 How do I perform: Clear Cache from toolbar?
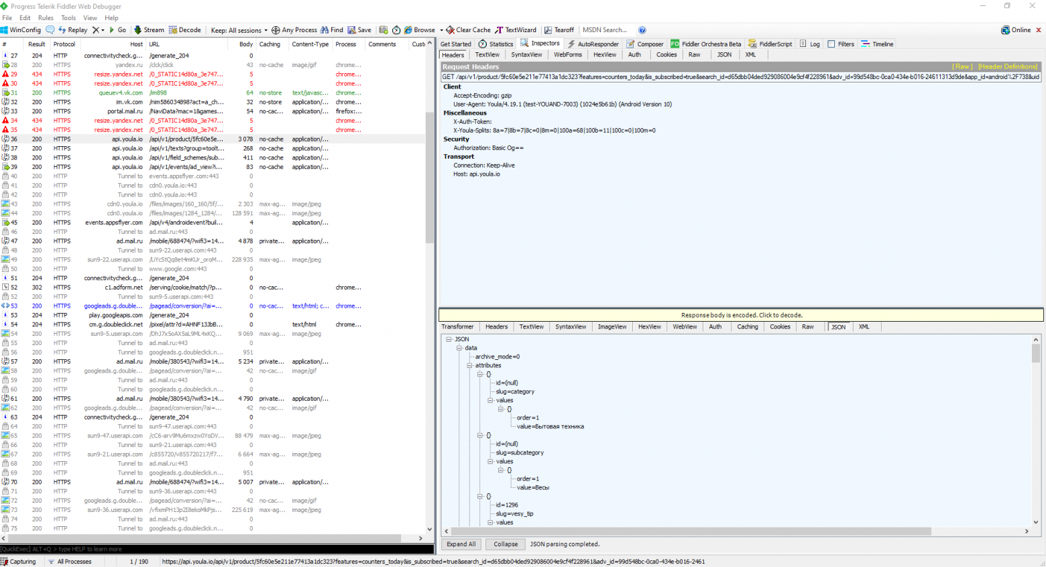click(469, 30)
